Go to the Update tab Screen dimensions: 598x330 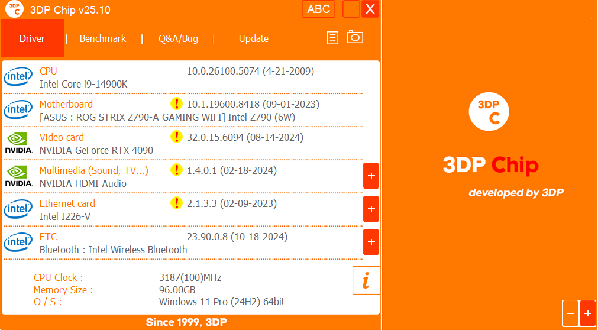(x=254, y=38)
